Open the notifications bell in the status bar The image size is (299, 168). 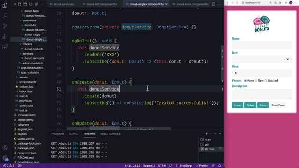pos(220,166)
